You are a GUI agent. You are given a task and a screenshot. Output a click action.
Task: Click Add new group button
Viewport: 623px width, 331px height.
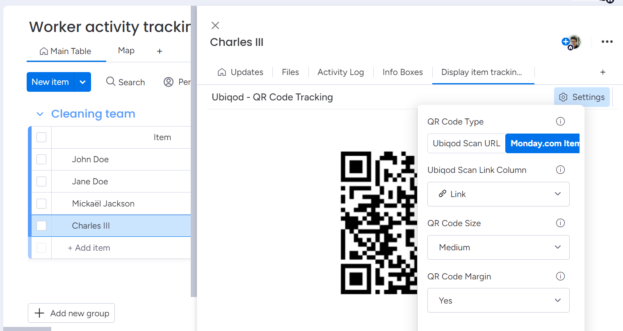(x=71, y=313)
